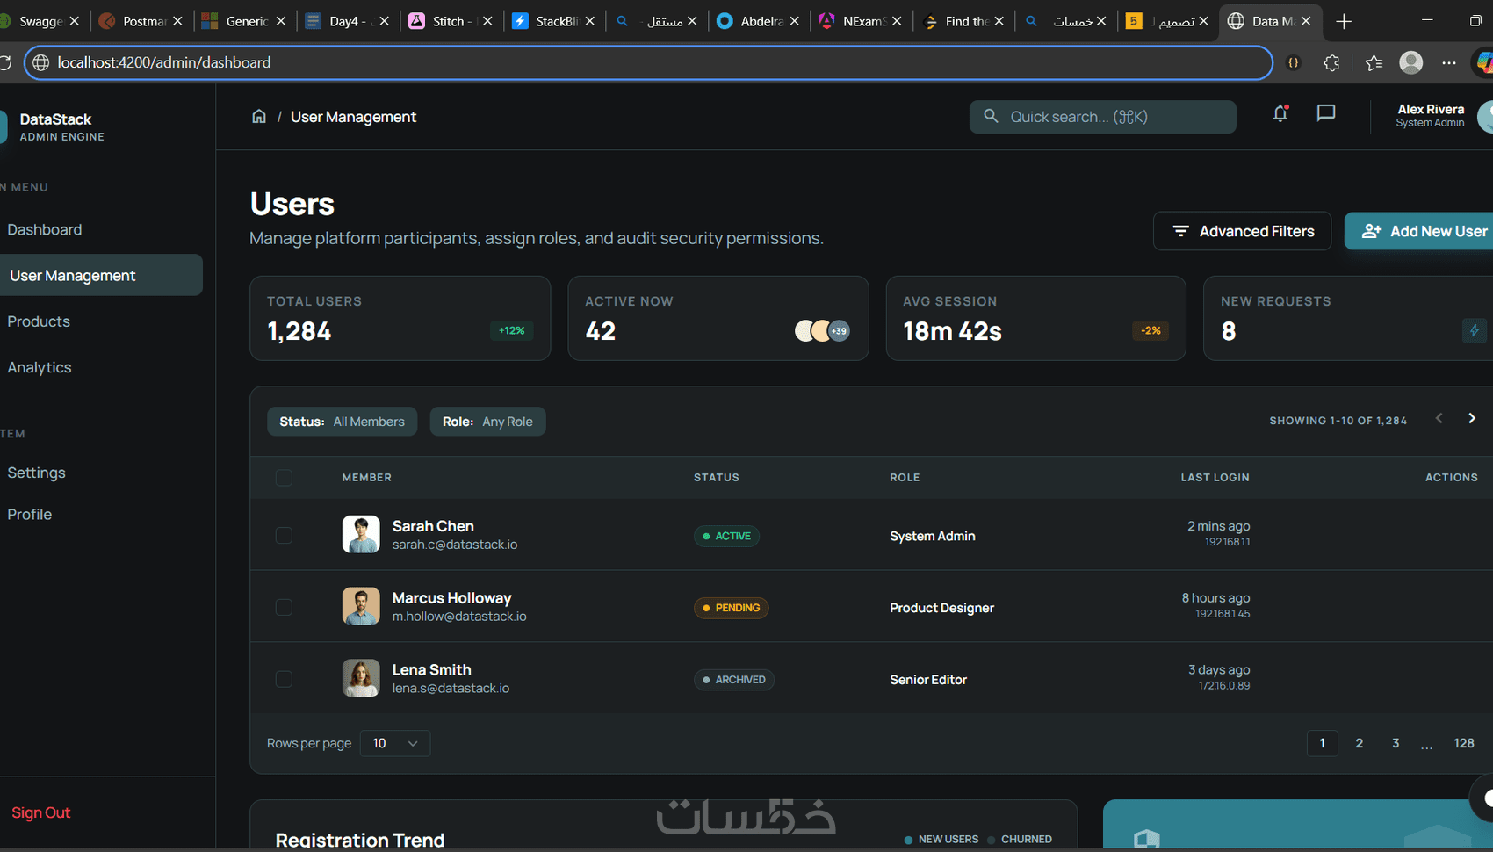Go to page 2

pos(1360,743)
